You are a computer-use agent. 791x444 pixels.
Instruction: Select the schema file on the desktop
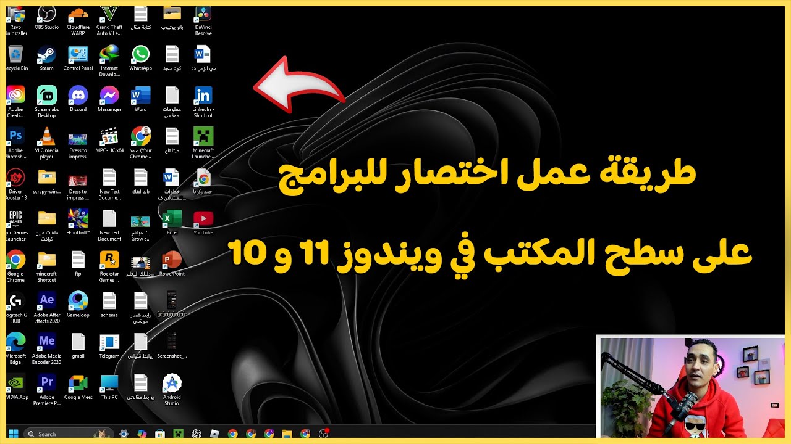pyautogui.click(x=109, y=305)
